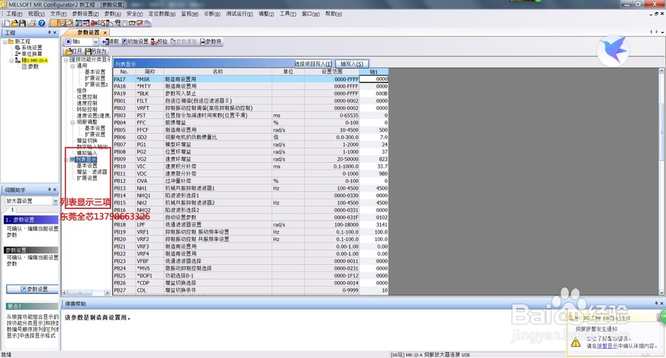Select 速度控制 in the parameter category tree
666x358 pixels.
[87, 104]
